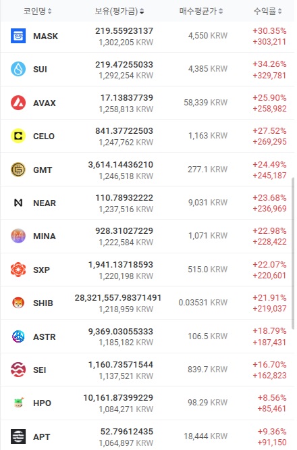Open the GMT gold coin icon

pyautogui.click(x=18, y=170)
